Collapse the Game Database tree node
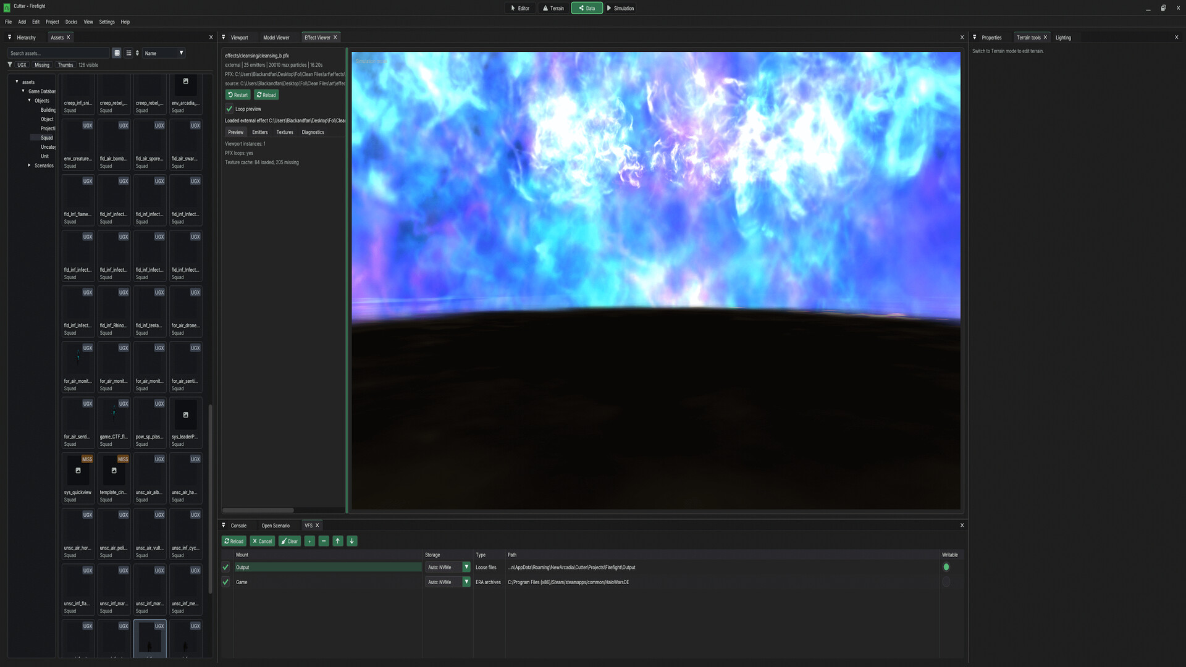 click(x=23, y=91)
